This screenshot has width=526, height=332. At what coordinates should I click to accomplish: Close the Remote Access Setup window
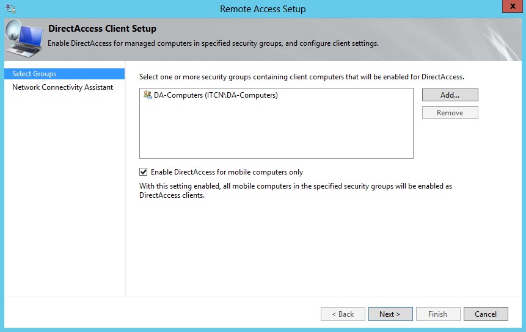click(511, 8)
